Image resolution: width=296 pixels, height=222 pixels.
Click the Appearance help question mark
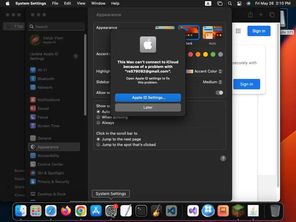[223, 158]
